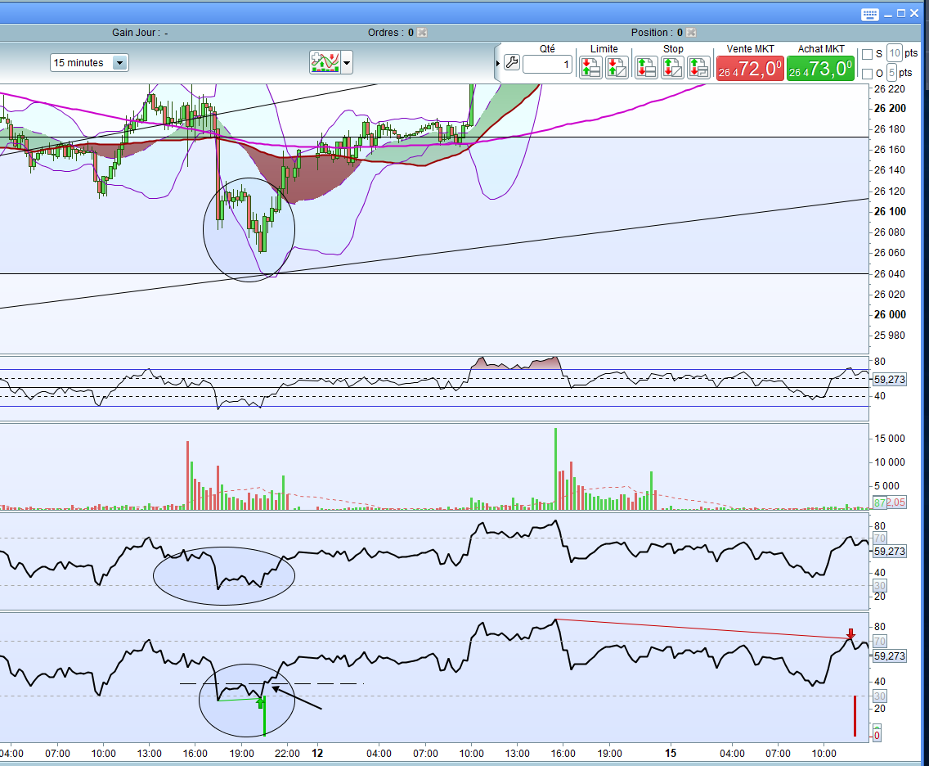929x766 pixels.
Task: Click the first Limite order icon
Action: tap(590, 68)
